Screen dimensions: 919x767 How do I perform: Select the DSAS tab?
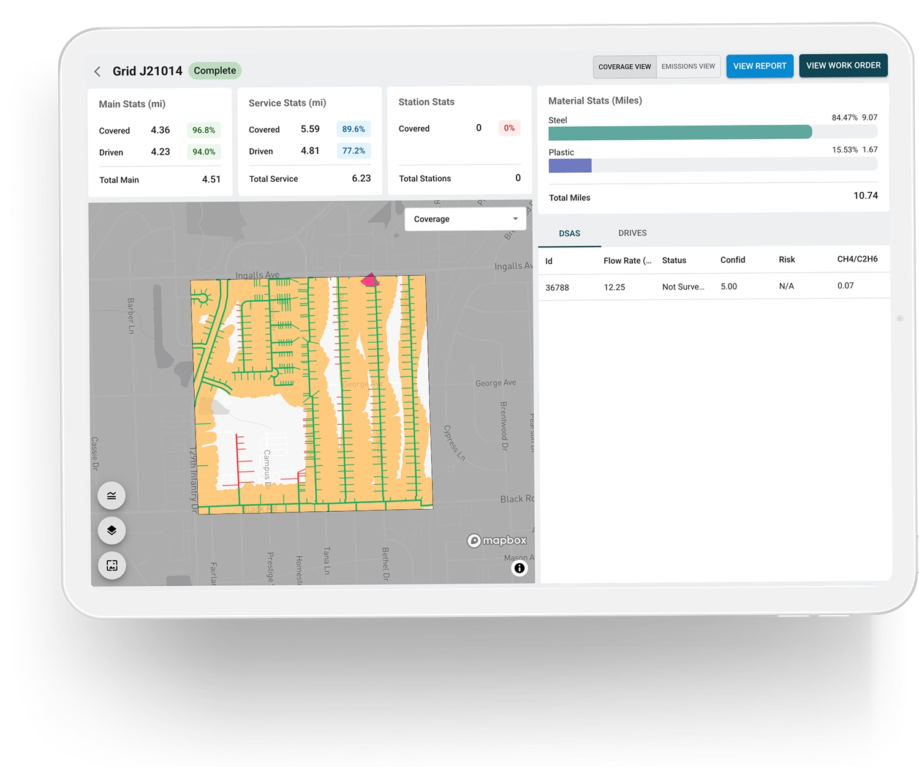[x=569, y=233]
